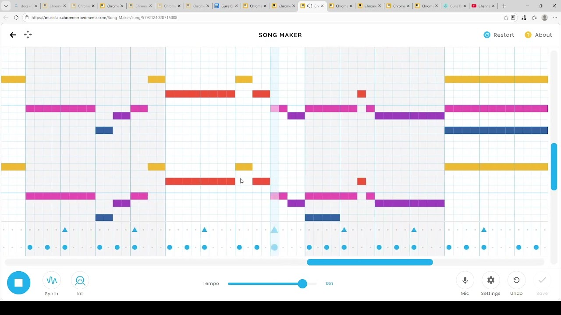The image size is (561, 315).
Task: Open the browser extensions icon
Action: coord(524,17)
